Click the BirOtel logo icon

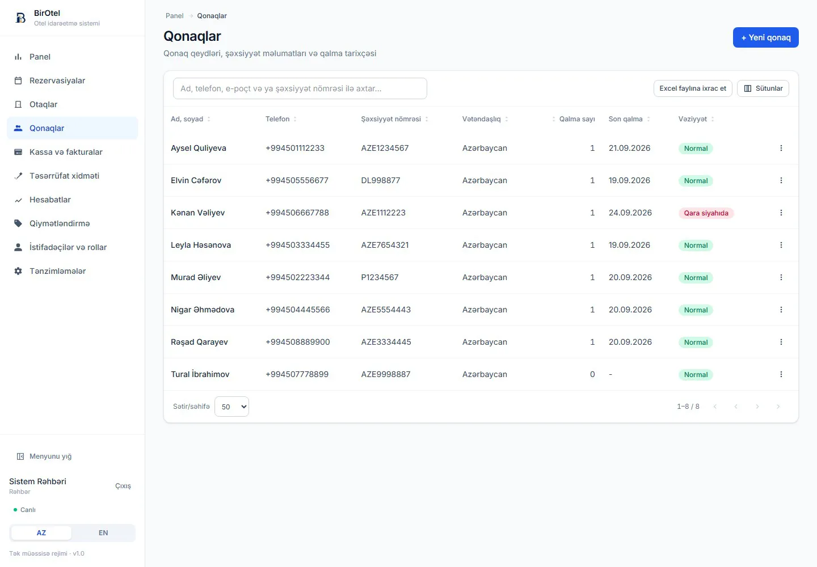20,18
